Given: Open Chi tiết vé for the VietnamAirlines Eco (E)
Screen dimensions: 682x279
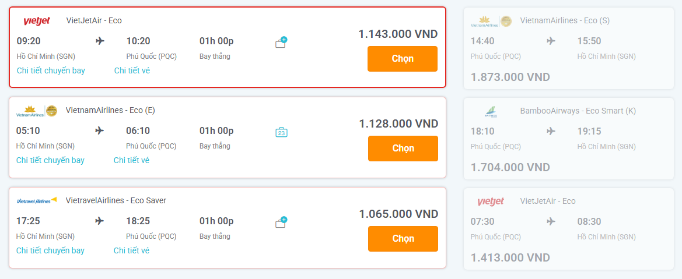Looking at the screenshot, I should tap(131, 160).
